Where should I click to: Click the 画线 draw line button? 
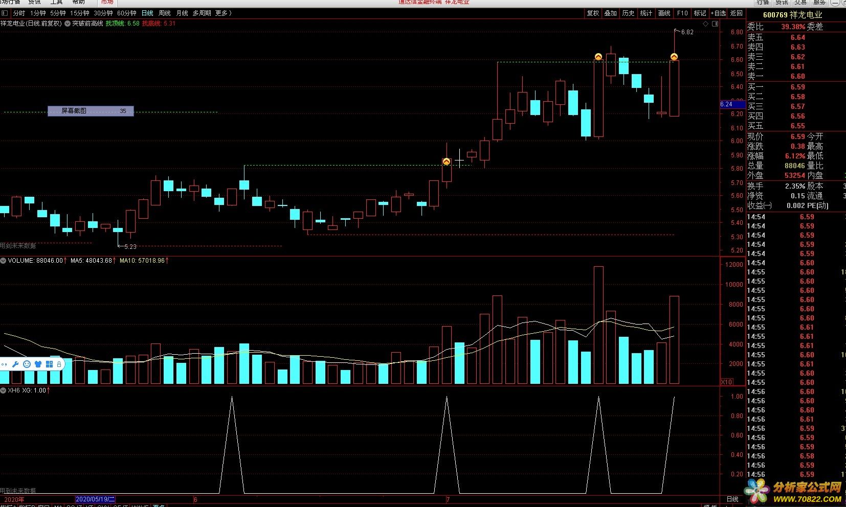point(664,13)
